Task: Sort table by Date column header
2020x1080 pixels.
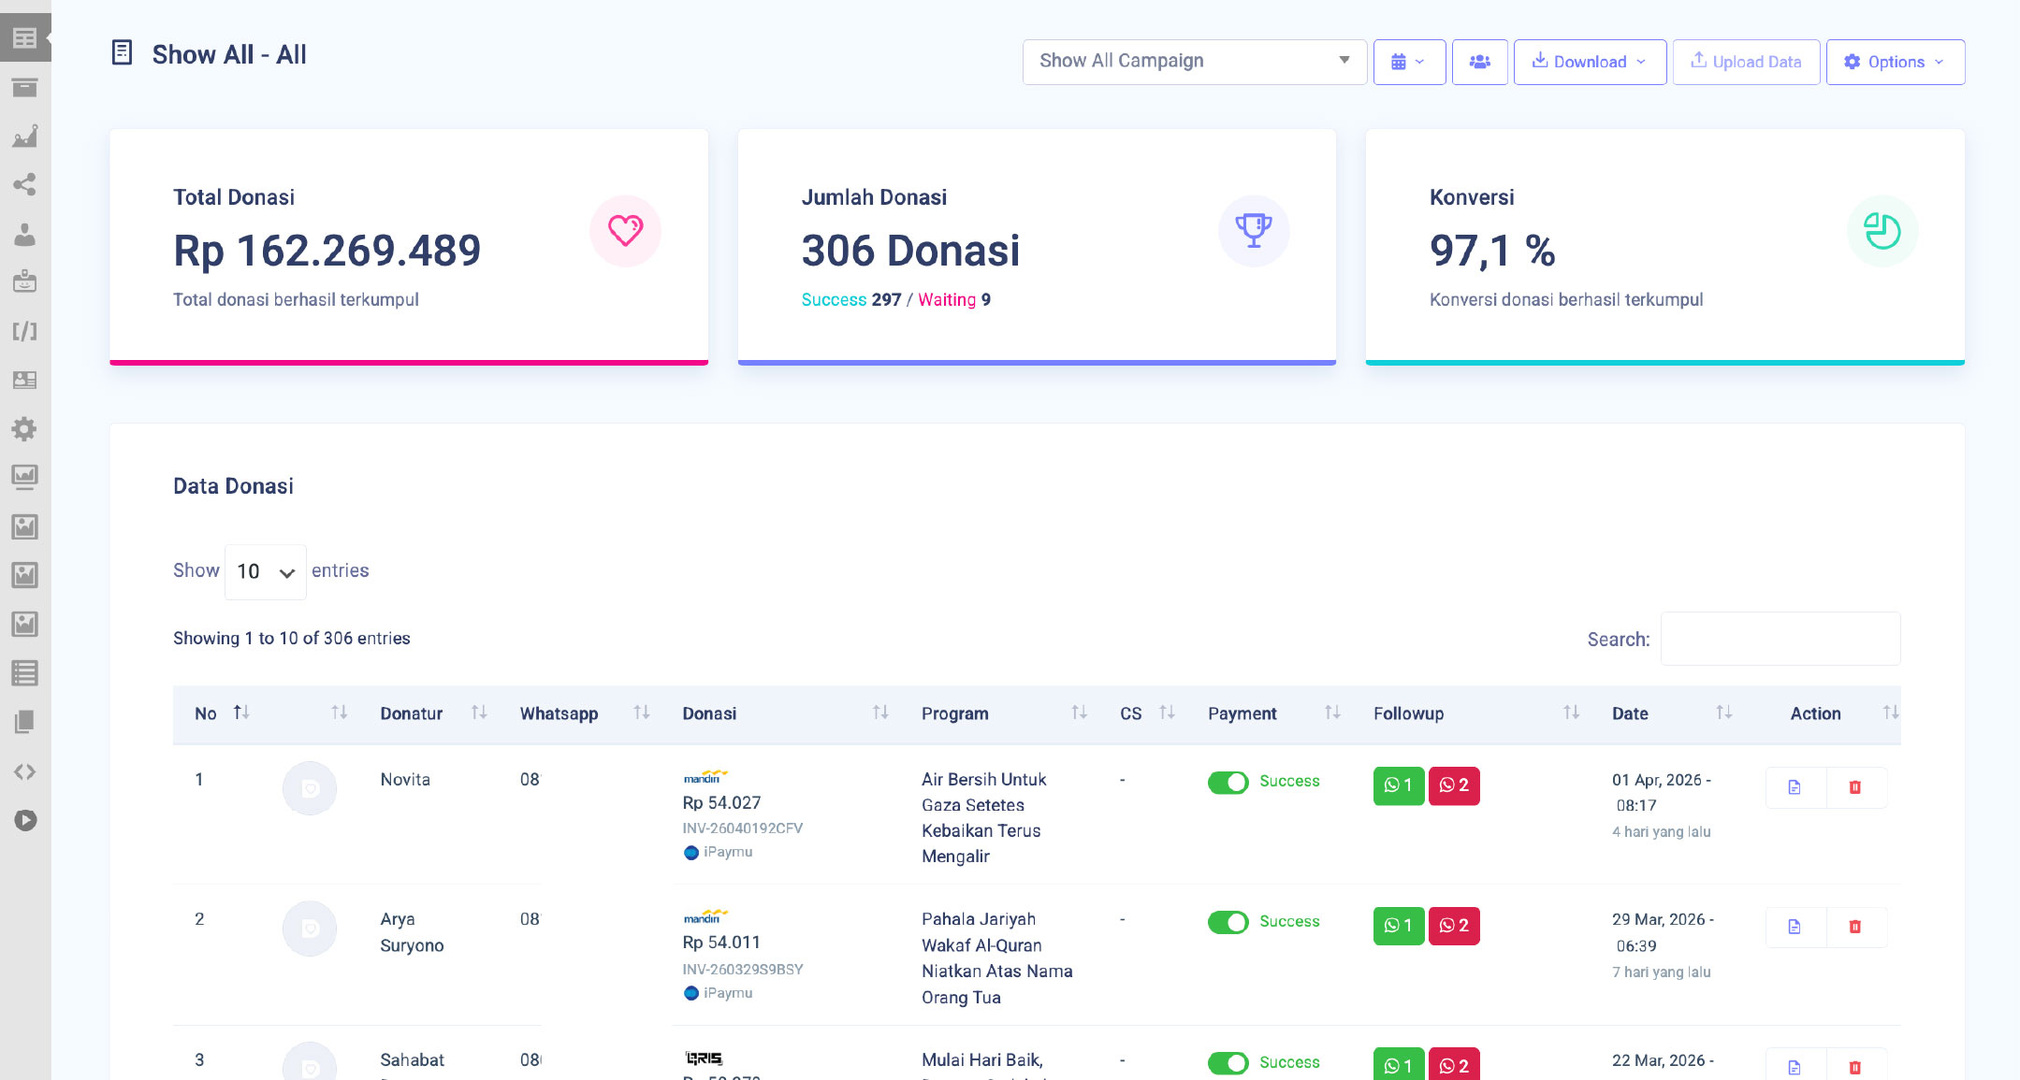Action: point(1630,713)
